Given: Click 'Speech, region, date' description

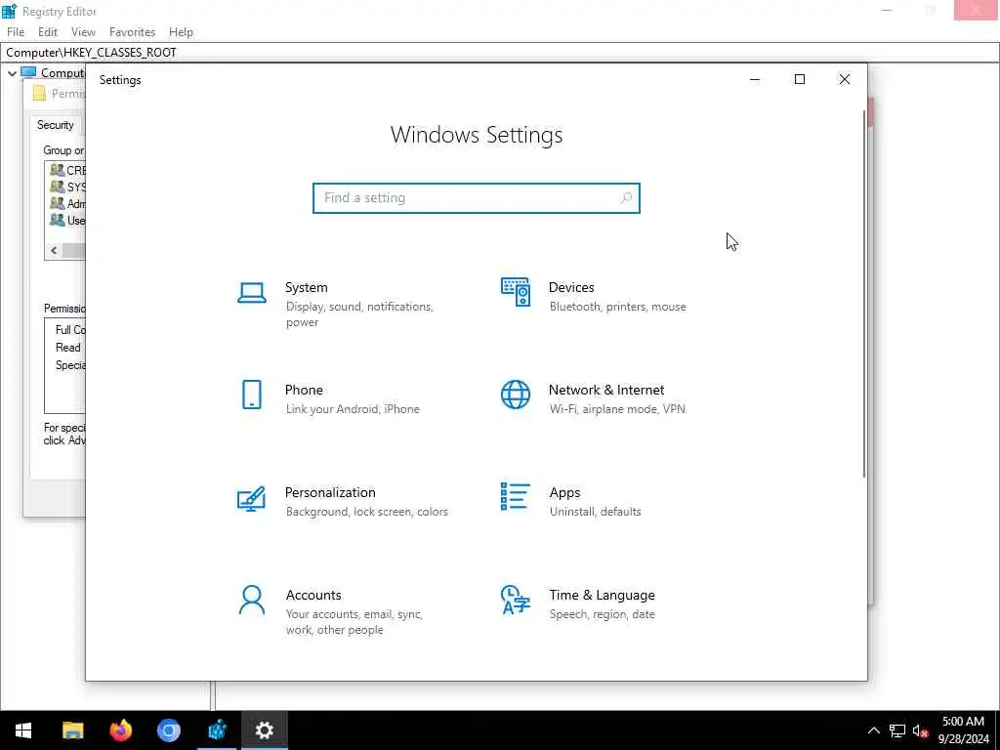Looking at the screenshot, I should click(x=602, y=615).
